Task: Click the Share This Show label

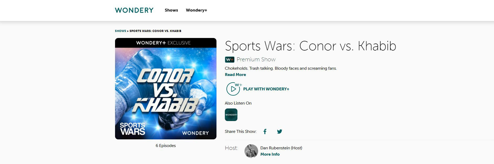Action: pos(241,132)
